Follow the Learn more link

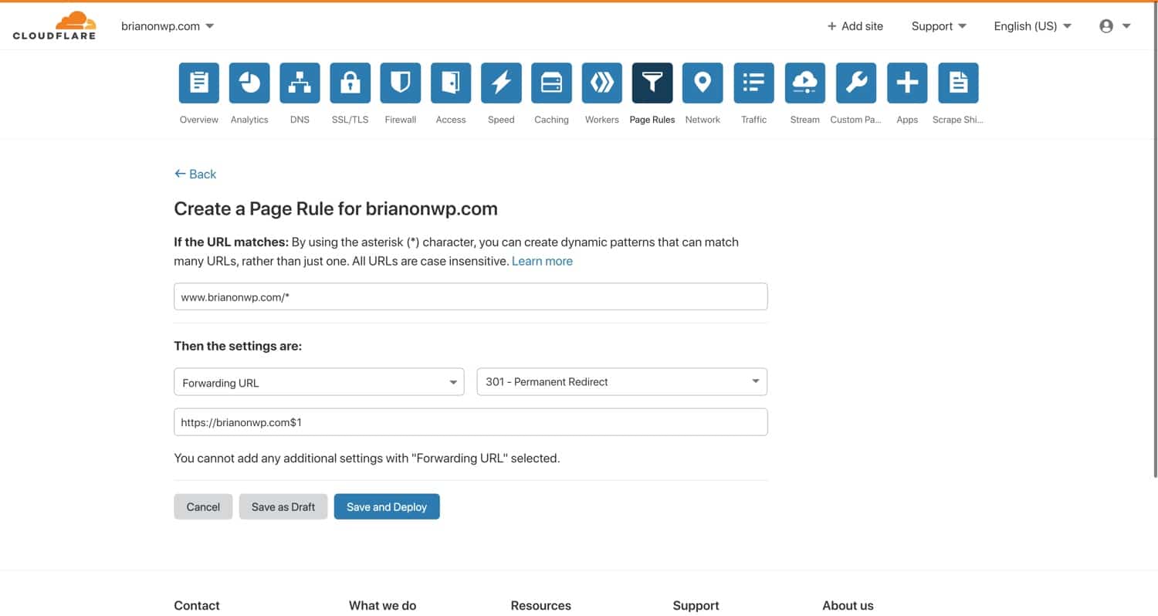542,261
